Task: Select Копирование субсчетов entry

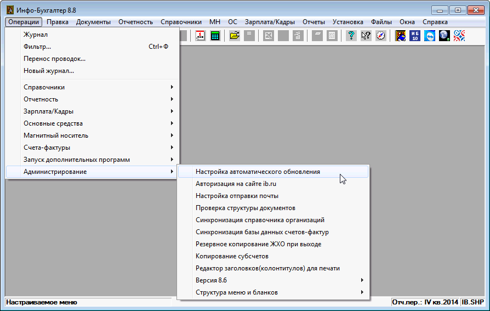Action: click(x=273, y=256)
